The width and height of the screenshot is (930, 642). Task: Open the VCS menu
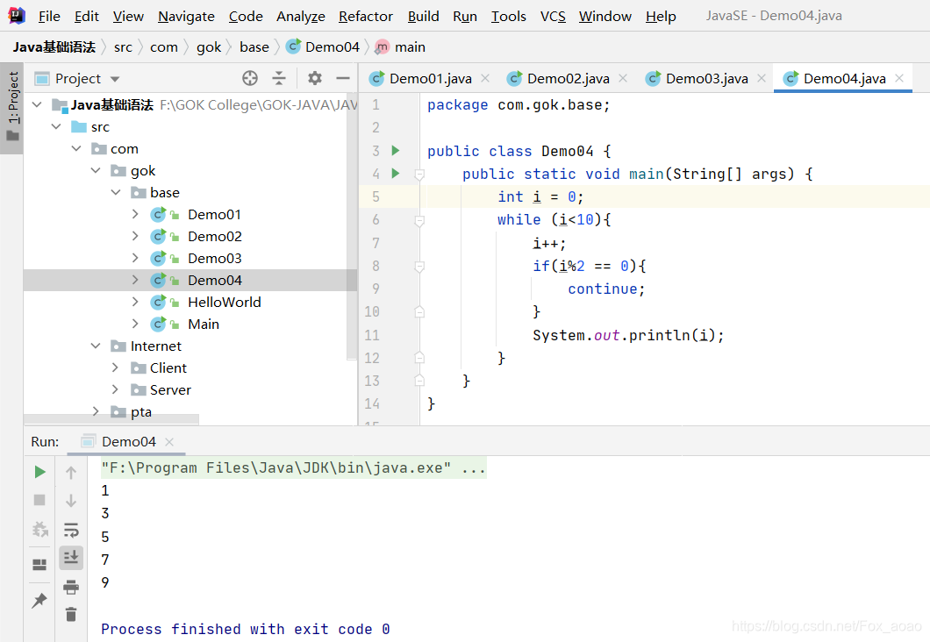pyautogui.click(x=553, y=16)
